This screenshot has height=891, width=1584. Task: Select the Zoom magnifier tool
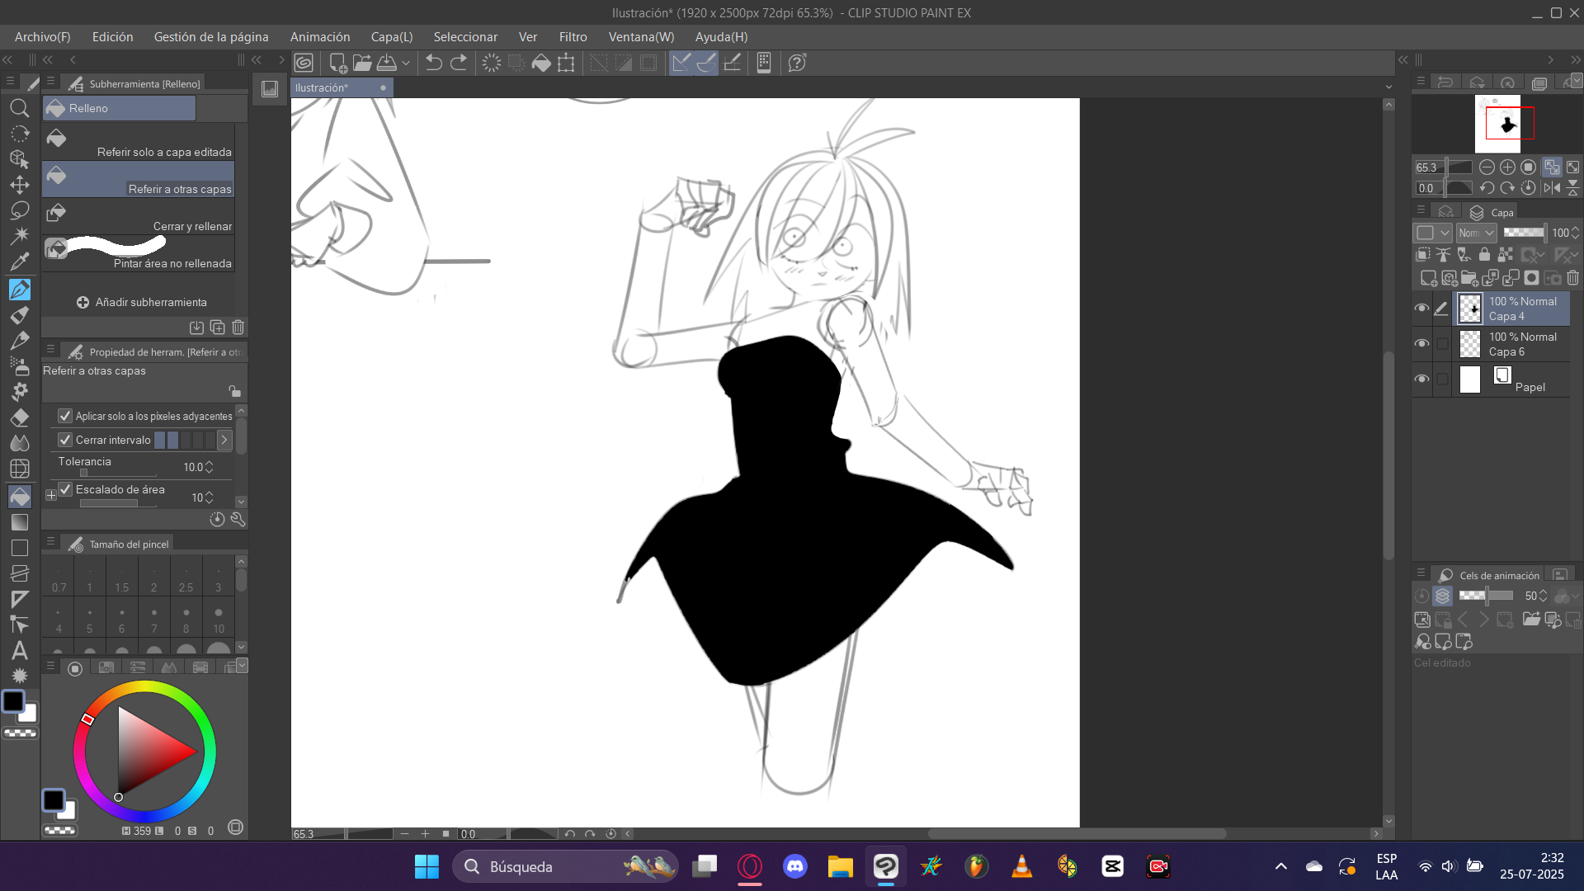point(20,108)
